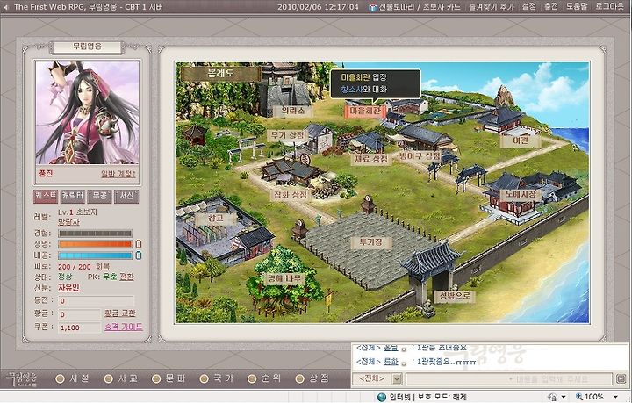The height and width of the screenshot is (403, 632).
Task: Click the user icon beside 혼담 in chat
Action: point(404,349)
